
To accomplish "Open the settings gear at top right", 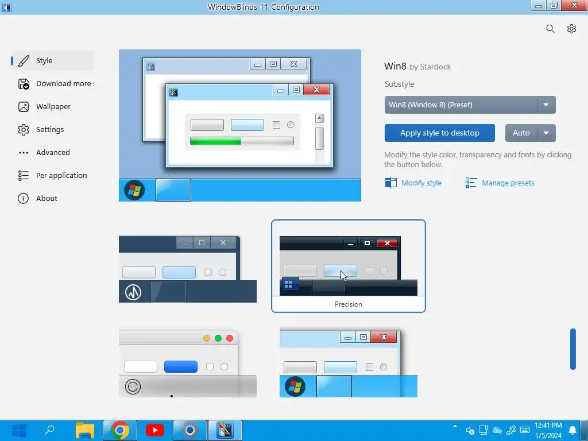I will (x=571, y=29).
